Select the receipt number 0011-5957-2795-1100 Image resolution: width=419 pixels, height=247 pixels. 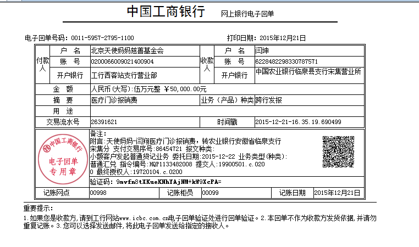pyautogui.click(x=102, y=38)
